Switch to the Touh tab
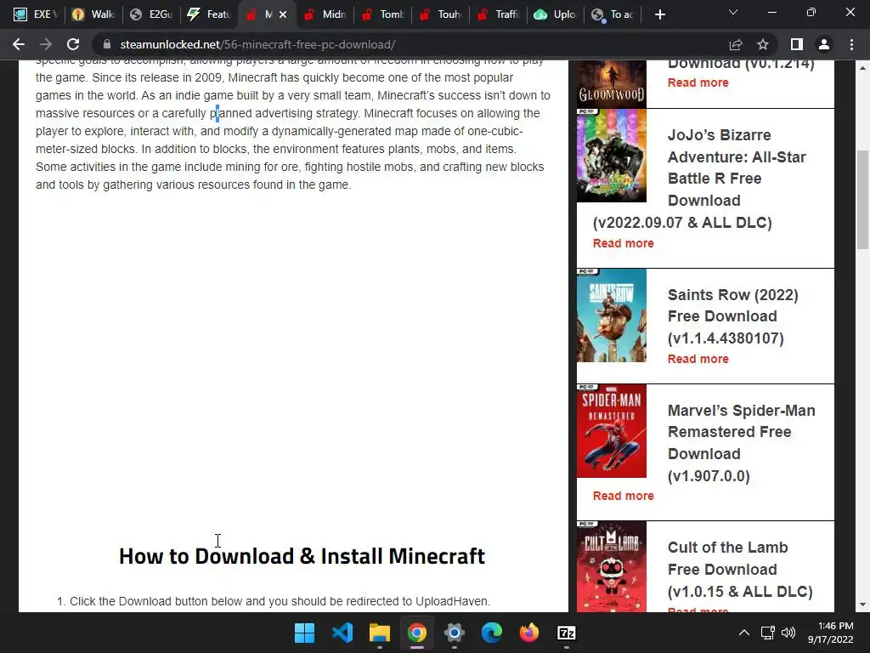This screenshot has height=653, width=870. click(441, 14)
